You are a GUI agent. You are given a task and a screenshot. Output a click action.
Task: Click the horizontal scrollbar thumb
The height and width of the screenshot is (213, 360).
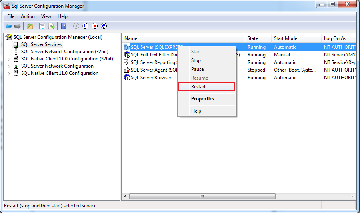coord(202,196)
